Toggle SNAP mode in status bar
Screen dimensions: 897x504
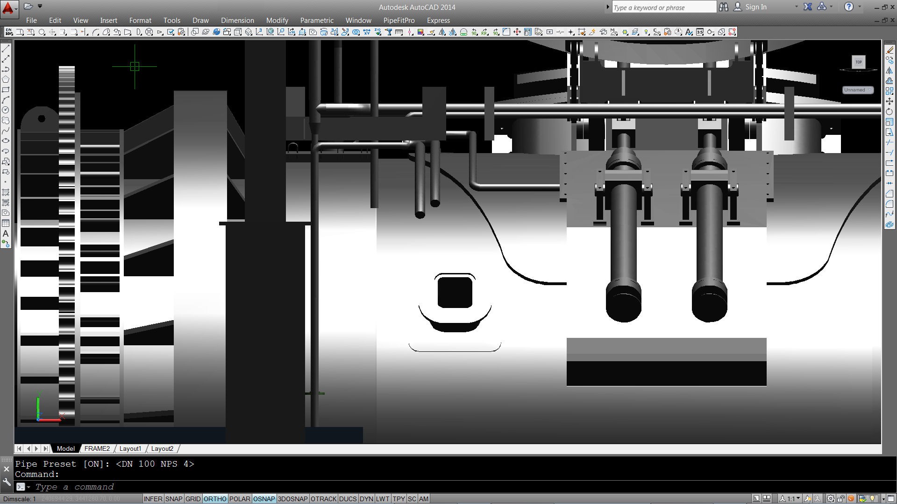174,499
